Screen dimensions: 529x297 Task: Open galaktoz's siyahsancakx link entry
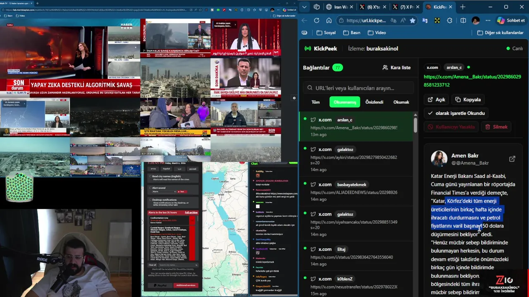point(355,224)
